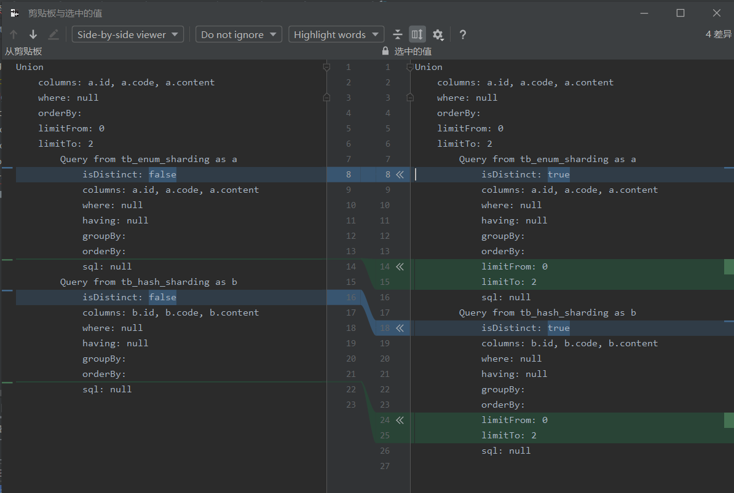Open help with the question mark icon
Screen dimensions: 734x493
pos(462,34)
